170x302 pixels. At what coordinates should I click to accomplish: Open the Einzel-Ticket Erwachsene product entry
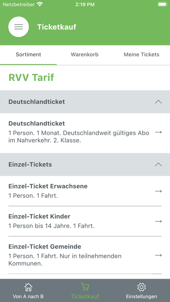[85, 191]
